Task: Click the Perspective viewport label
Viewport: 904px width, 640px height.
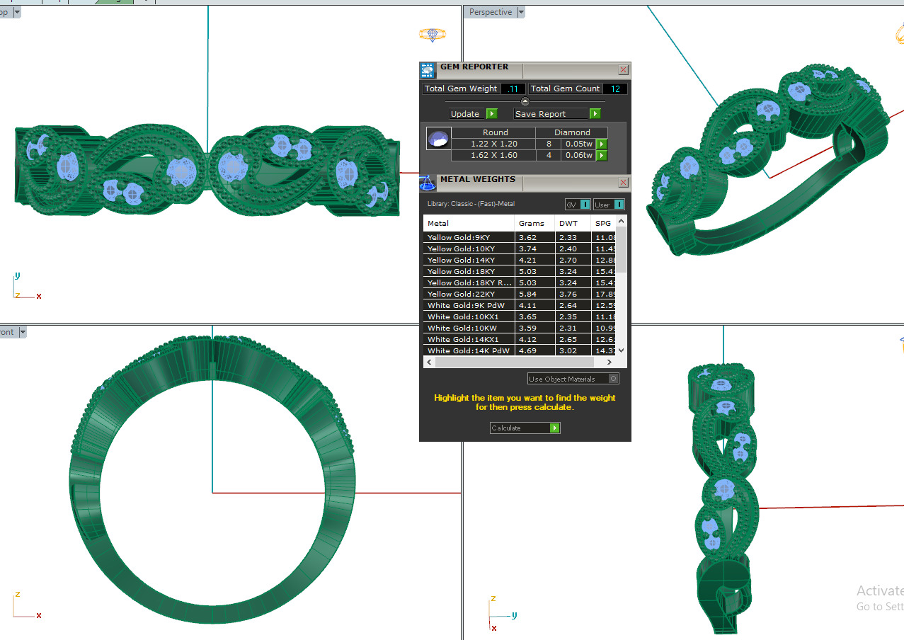Action: coord(490,12)
